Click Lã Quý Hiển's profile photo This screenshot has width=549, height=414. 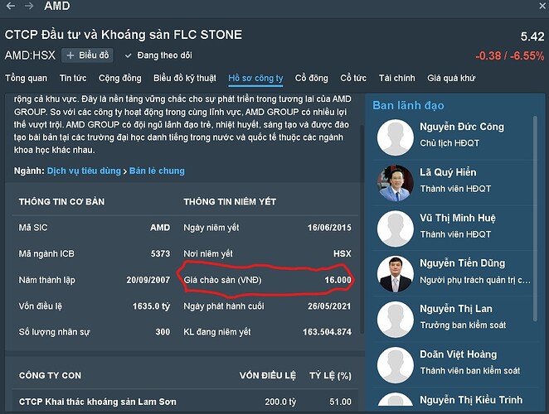tap(396, 184)
